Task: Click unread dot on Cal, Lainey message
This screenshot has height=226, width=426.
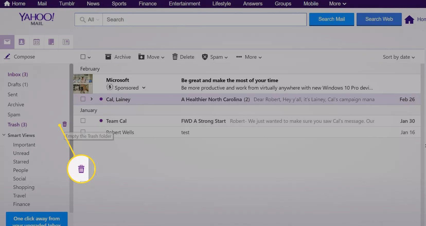Action: coord(101,99)
